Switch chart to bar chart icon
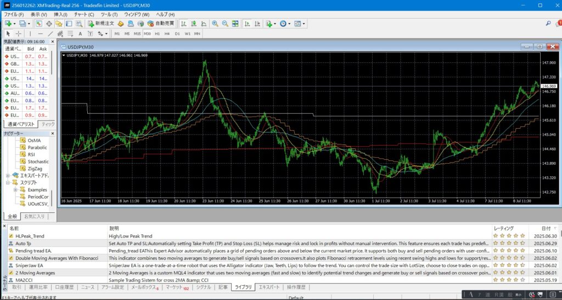Screen dimensions: 562x300 click(183, 24)
